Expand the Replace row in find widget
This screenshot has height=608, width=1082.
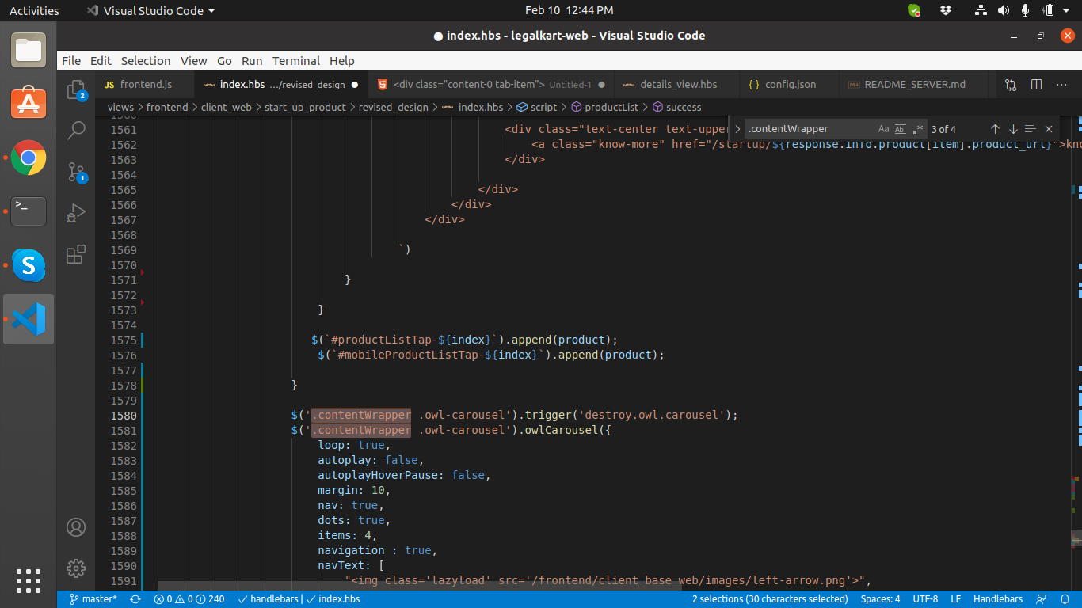point(737,129)
